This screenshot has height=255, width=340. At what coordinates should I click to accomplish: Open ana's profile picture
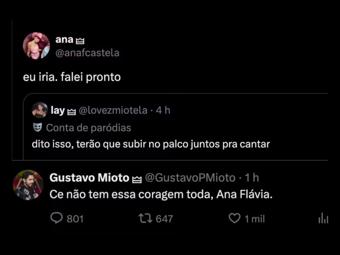37,46
